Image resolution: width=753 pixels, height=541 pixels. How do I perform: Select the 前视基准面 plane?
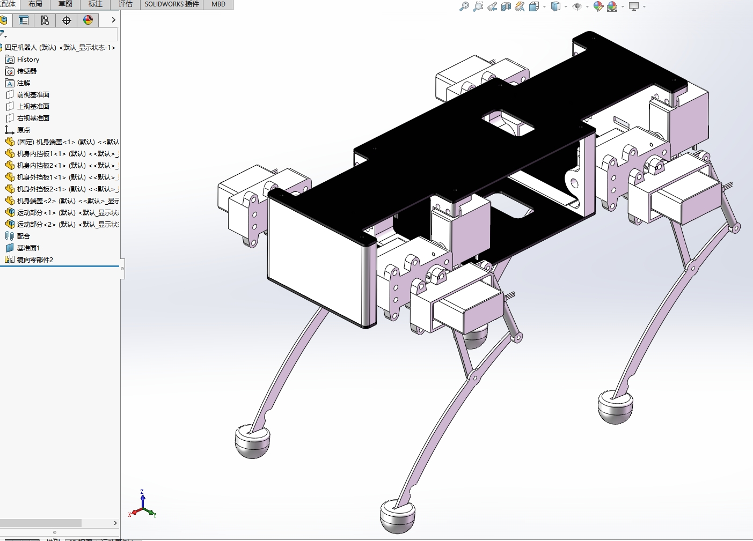pyautogui.click(x=33, y=95)
